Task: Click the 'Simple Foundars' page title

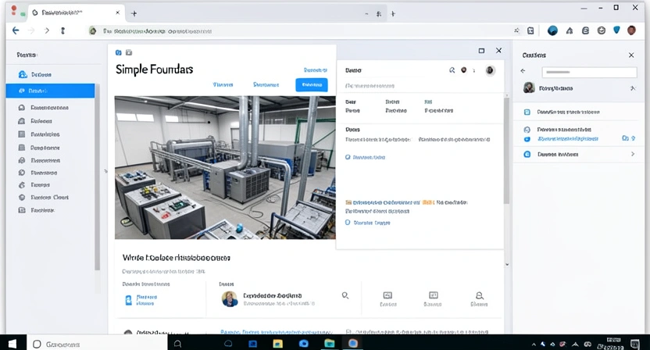Action: tap(154, 70)
